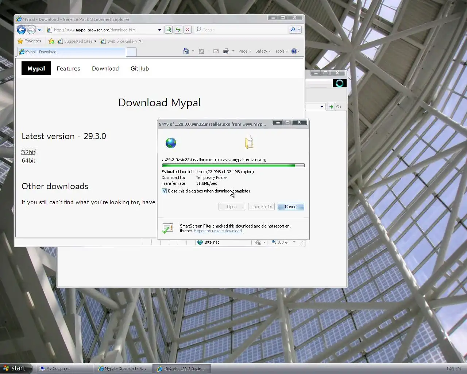Screen dimensions: 467x374
Task: Click the disabled Open button
Action: tap(232, 207)
